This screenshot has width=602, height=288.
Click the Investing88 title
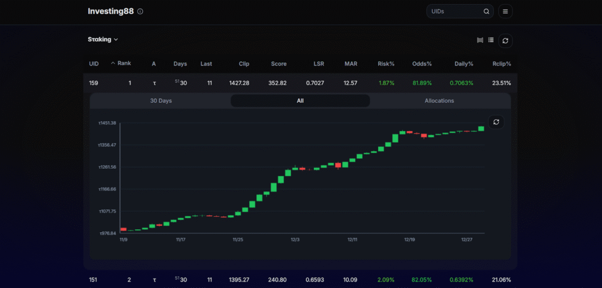coord(111,11)
